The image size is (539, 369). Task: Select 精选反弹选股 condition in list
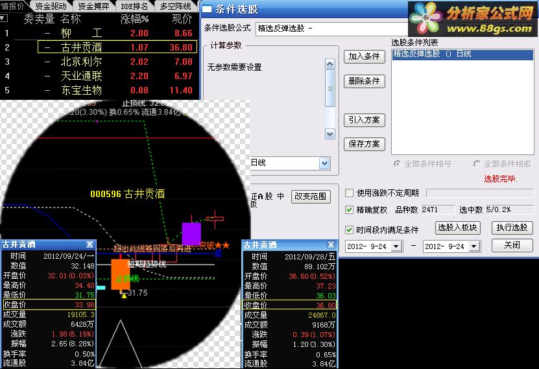pos(462,54)
